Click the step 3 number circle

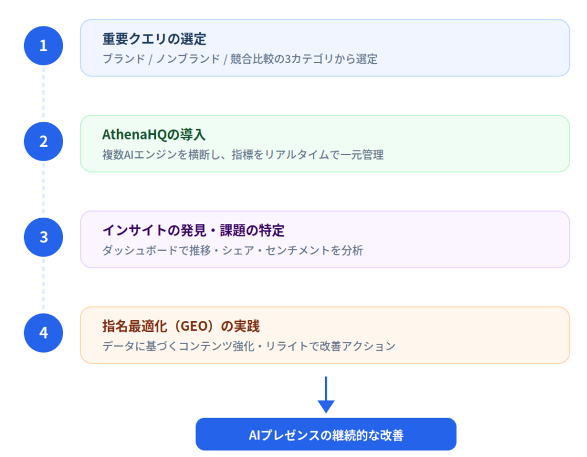click(43, 237)
